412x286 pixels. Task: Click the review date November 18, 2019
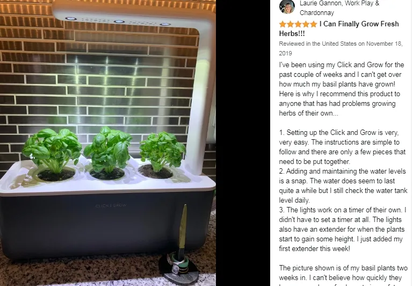tap(341, 48)
